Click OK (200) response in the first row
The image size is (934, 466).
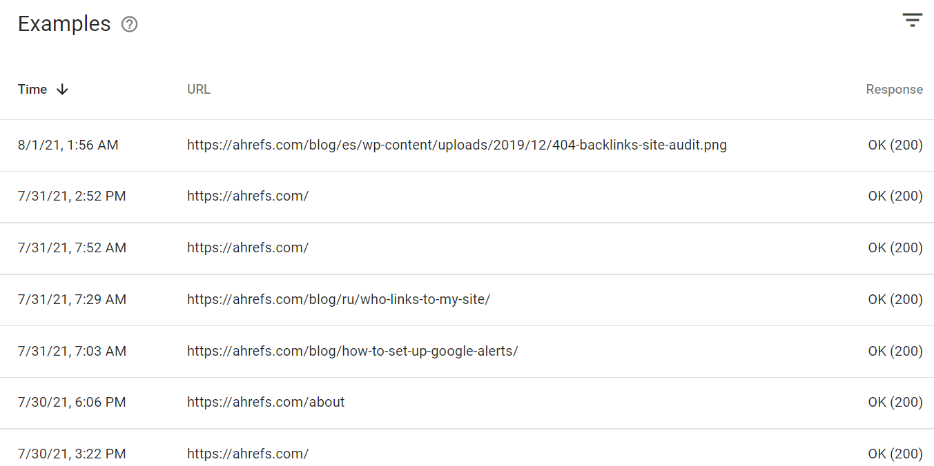(x=895, y=145)
